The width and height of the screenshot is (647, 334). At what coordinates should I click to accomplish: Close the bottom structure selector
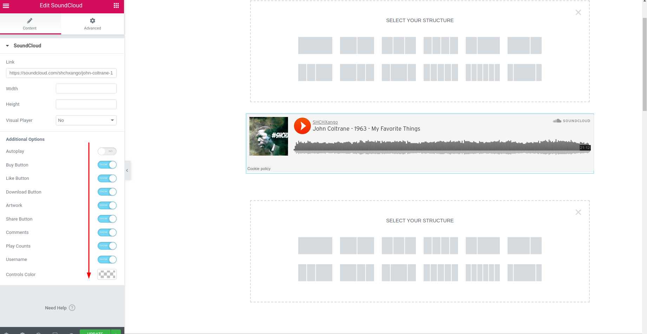[578, 212]
